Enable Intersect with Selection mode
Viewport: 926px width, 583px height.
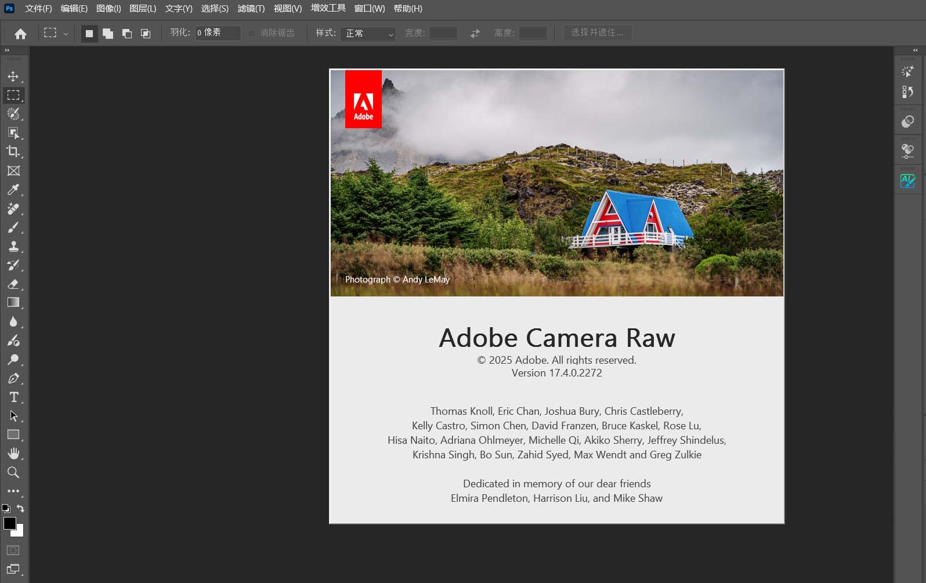coord(146,34)
